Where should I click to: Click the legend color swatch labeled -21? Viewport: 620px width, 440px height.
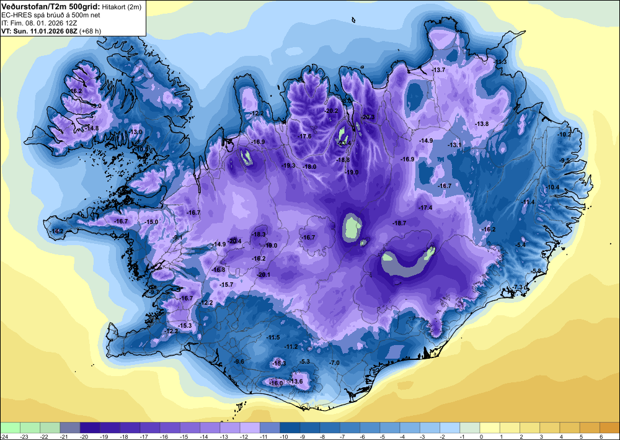tap(70, 428)
